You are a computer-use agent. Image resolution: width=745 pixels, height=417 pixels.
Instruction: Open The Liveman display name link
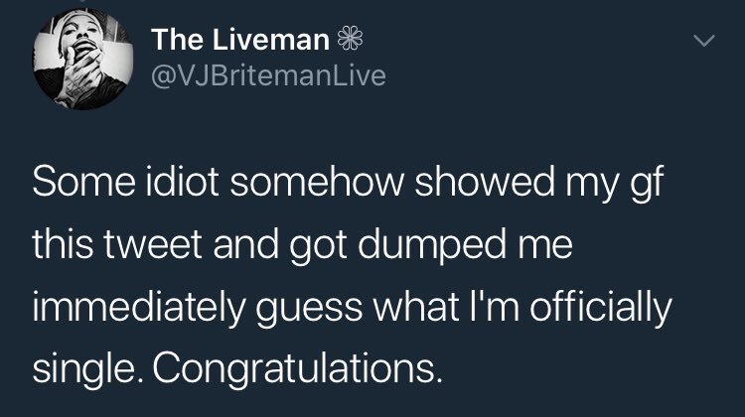[x=240, y=42]
